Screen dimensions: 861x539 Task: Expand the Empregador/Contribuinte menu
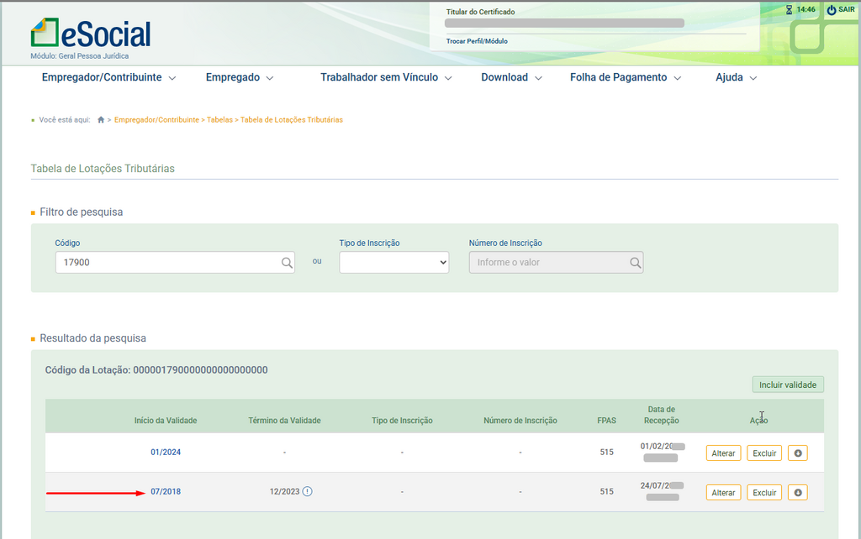click(108, 77)
